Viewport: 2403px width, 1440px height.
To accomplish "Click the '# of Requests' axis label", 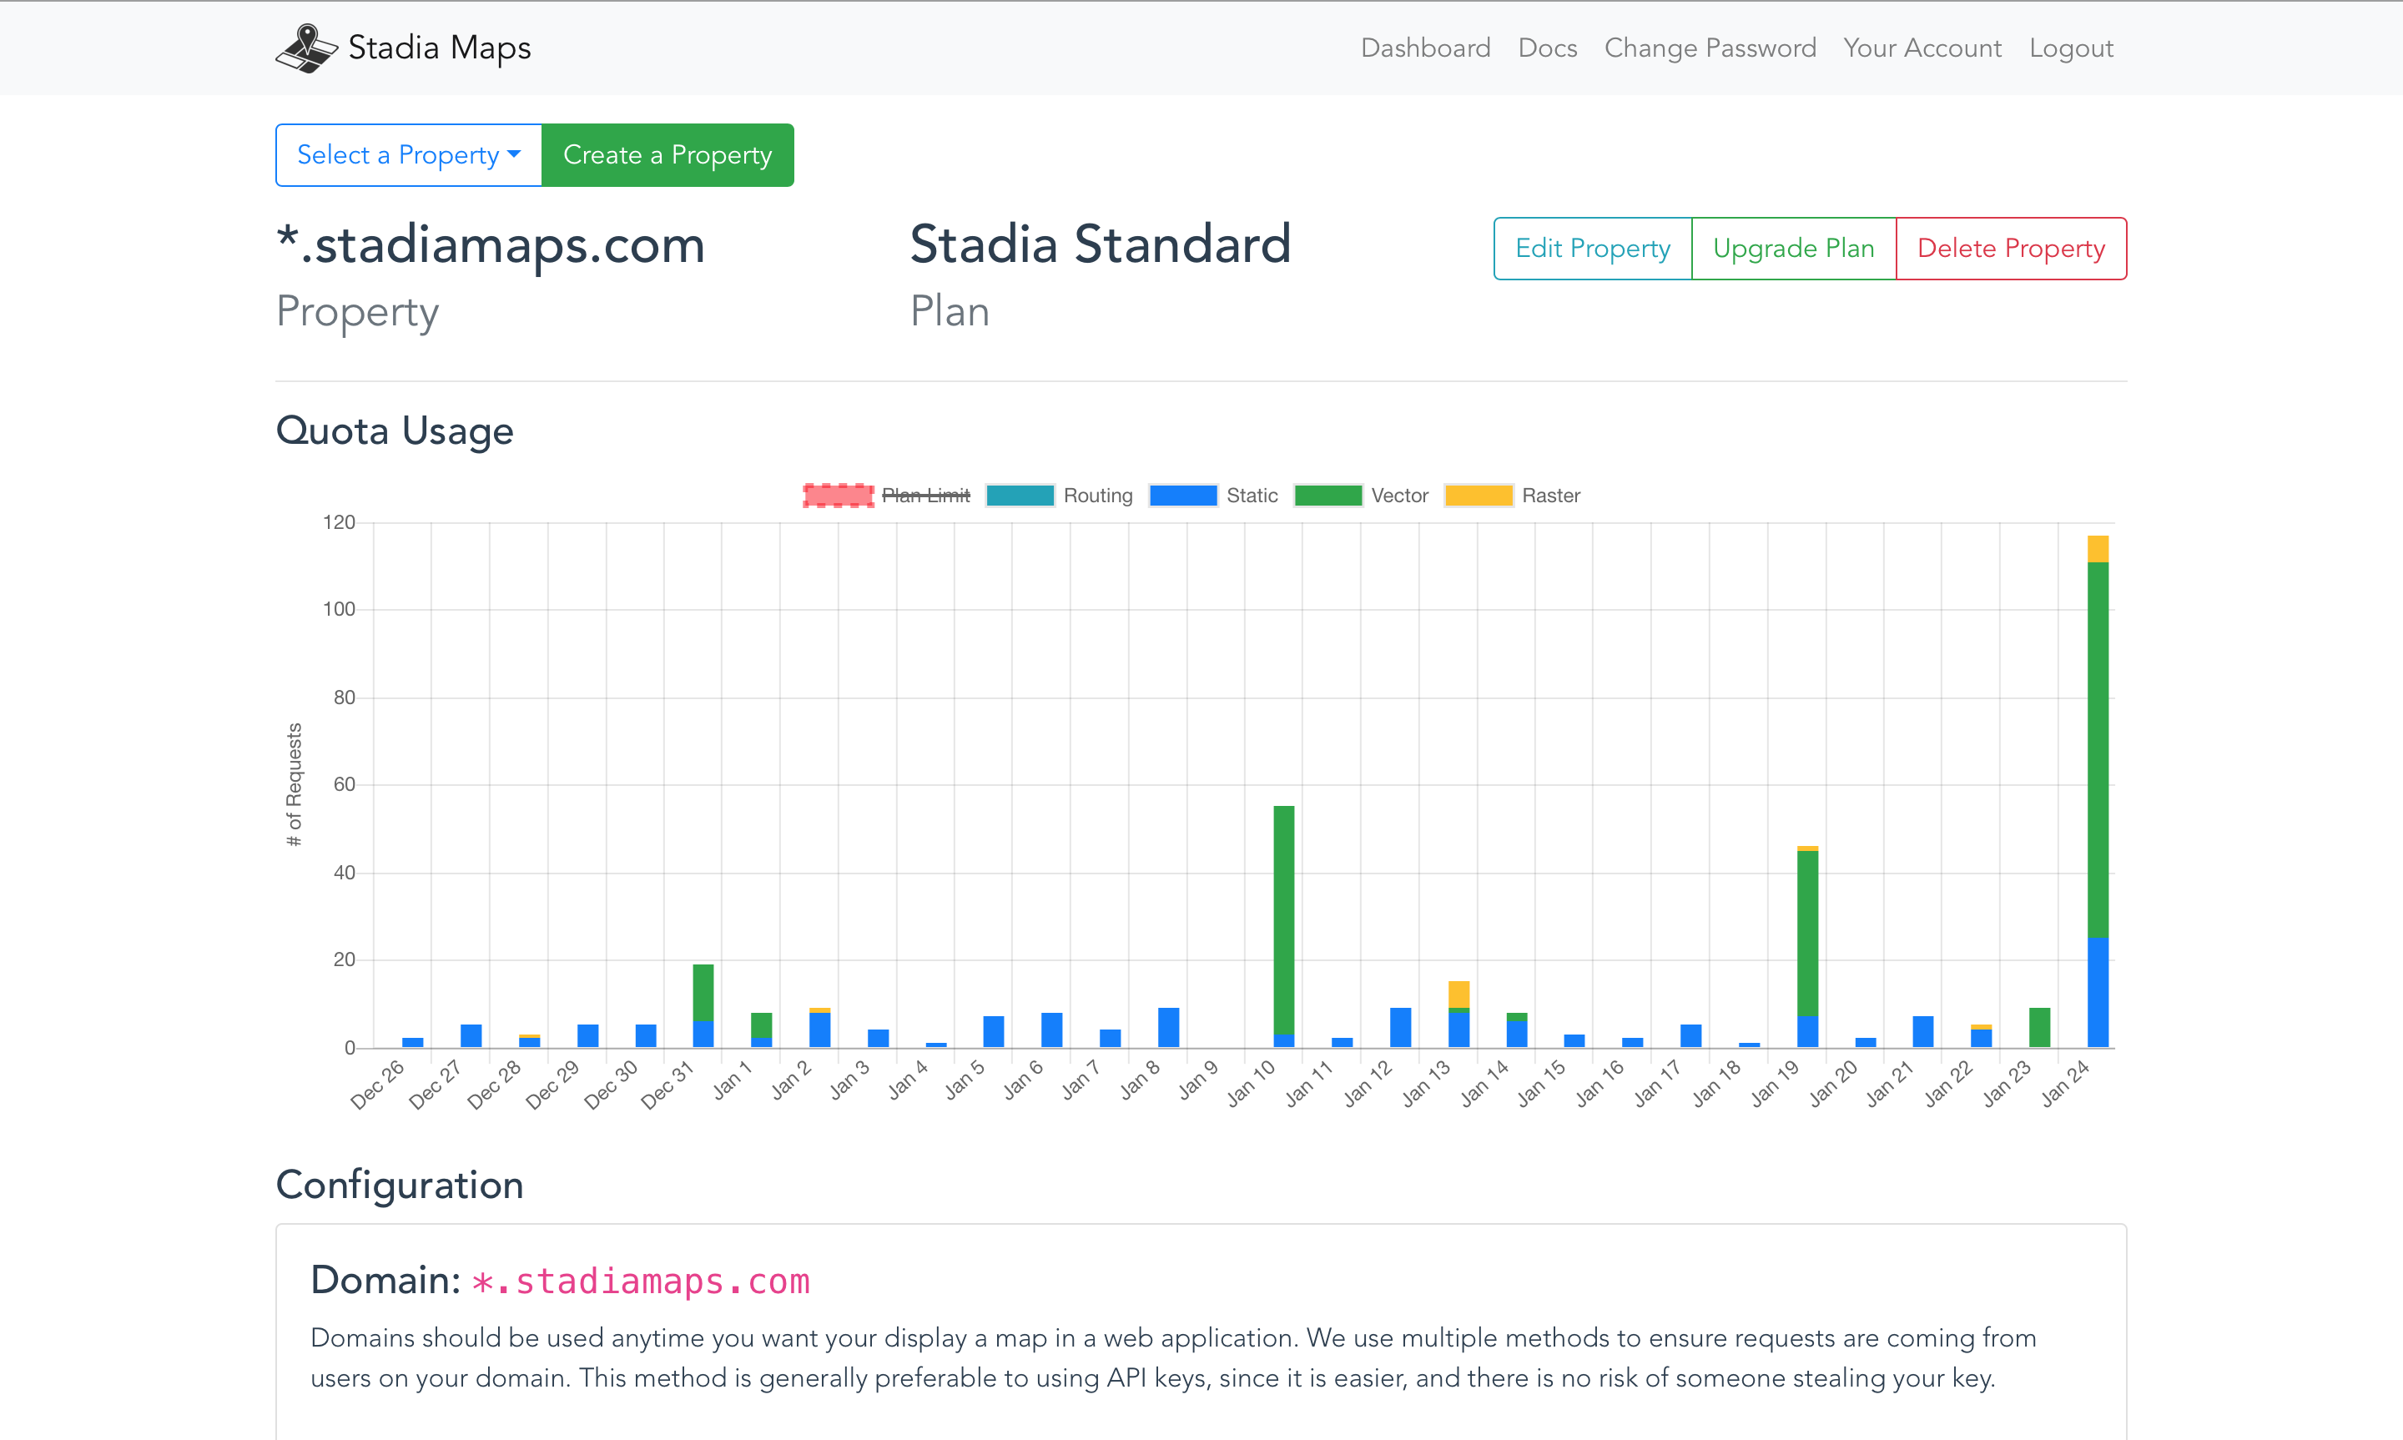I will [x=294, y=784].
